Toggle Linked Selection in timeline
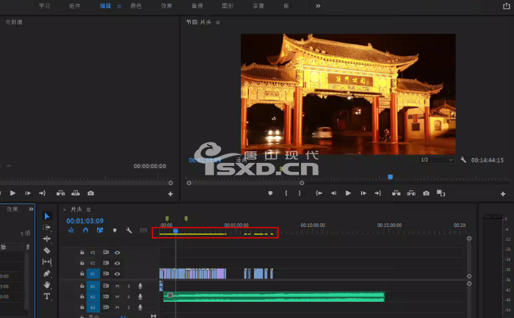 pyautogui.click(x=100, y=231)
